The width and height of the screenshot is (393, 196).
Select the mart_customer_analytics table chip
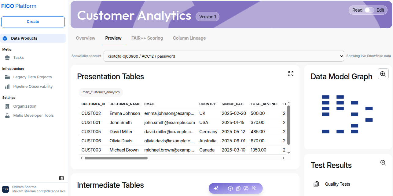point(101,92)
